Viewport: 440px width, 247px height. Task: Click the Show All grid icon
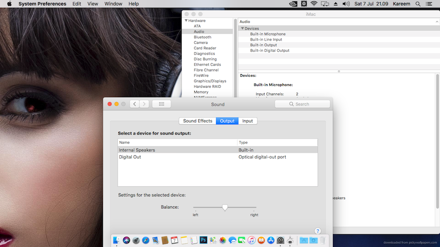pos(161,104)
